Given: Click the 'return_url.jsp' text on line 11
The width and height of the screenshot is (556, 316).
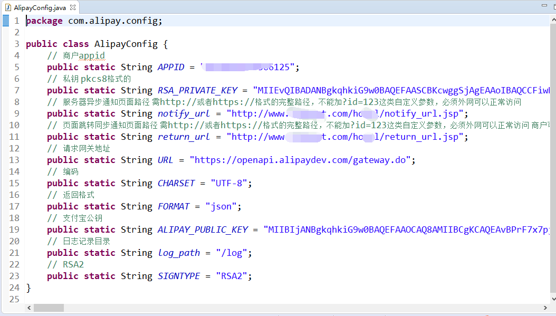Looking at the screenshot, I should tap(421, 137).
